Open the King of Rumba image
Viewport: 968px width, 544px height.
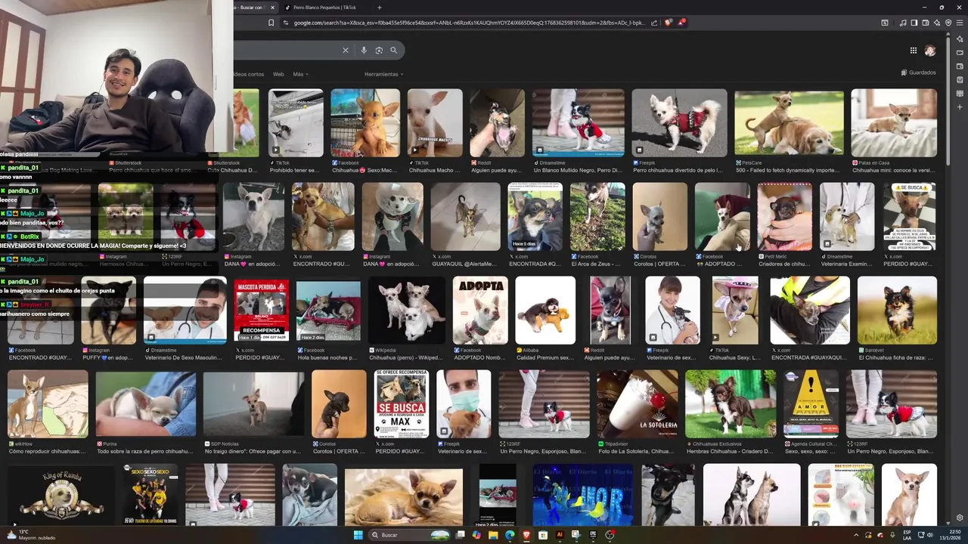coord(61,496)
